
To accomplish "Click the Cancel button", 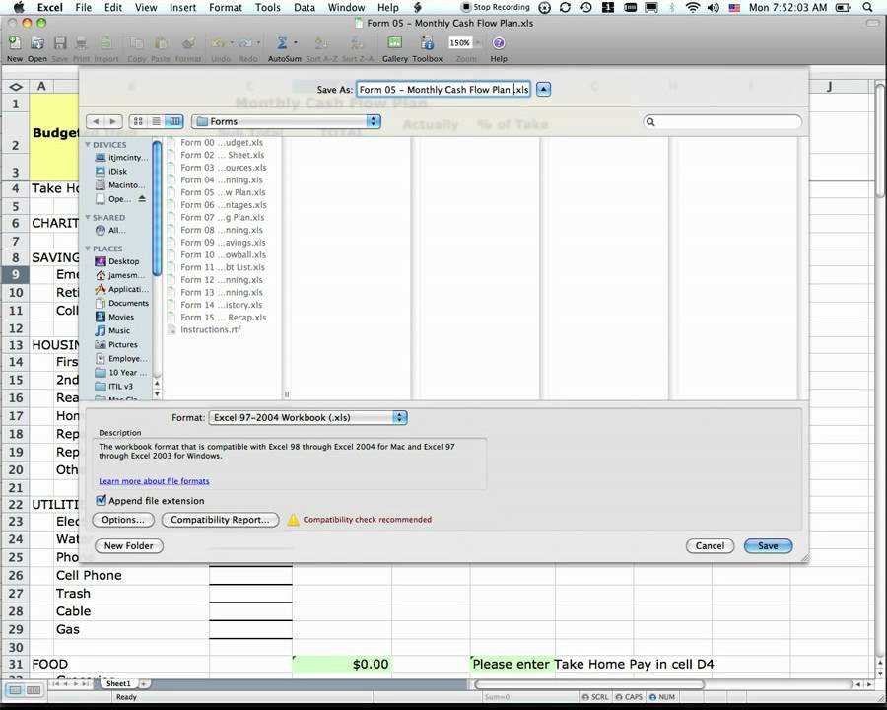I will click(x=710, y=545).
